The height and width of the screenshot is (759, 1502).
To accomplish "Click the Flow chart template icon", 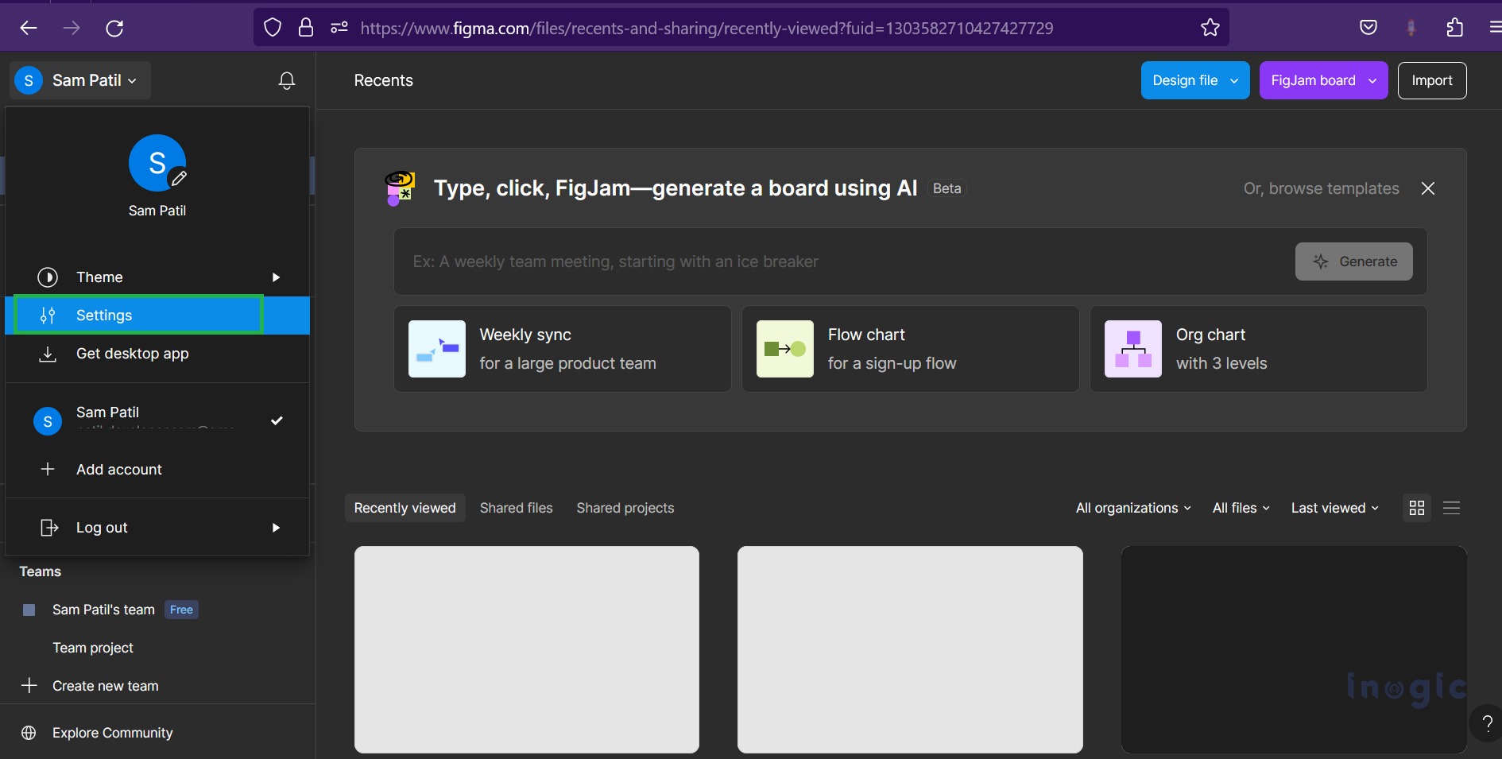I will click(x=785, y=349).
